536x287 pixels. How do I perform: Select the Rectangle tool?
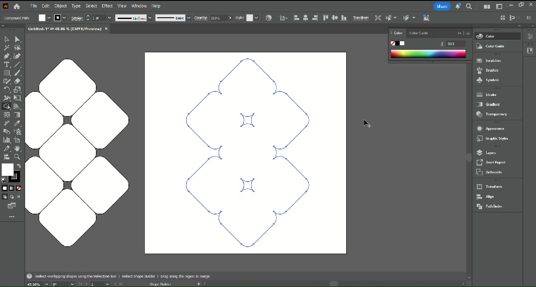point(7,73)
